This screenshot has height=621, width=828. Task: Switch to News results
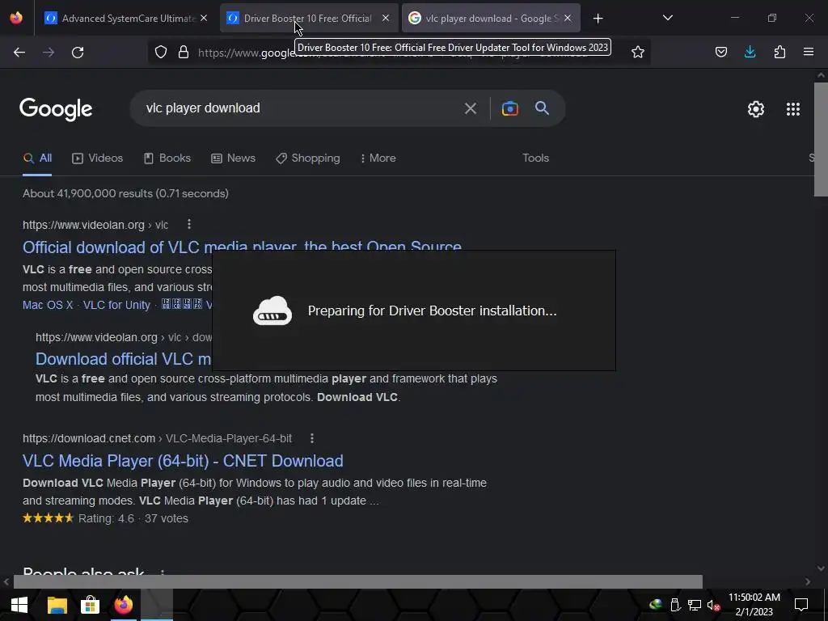point(233,158)
